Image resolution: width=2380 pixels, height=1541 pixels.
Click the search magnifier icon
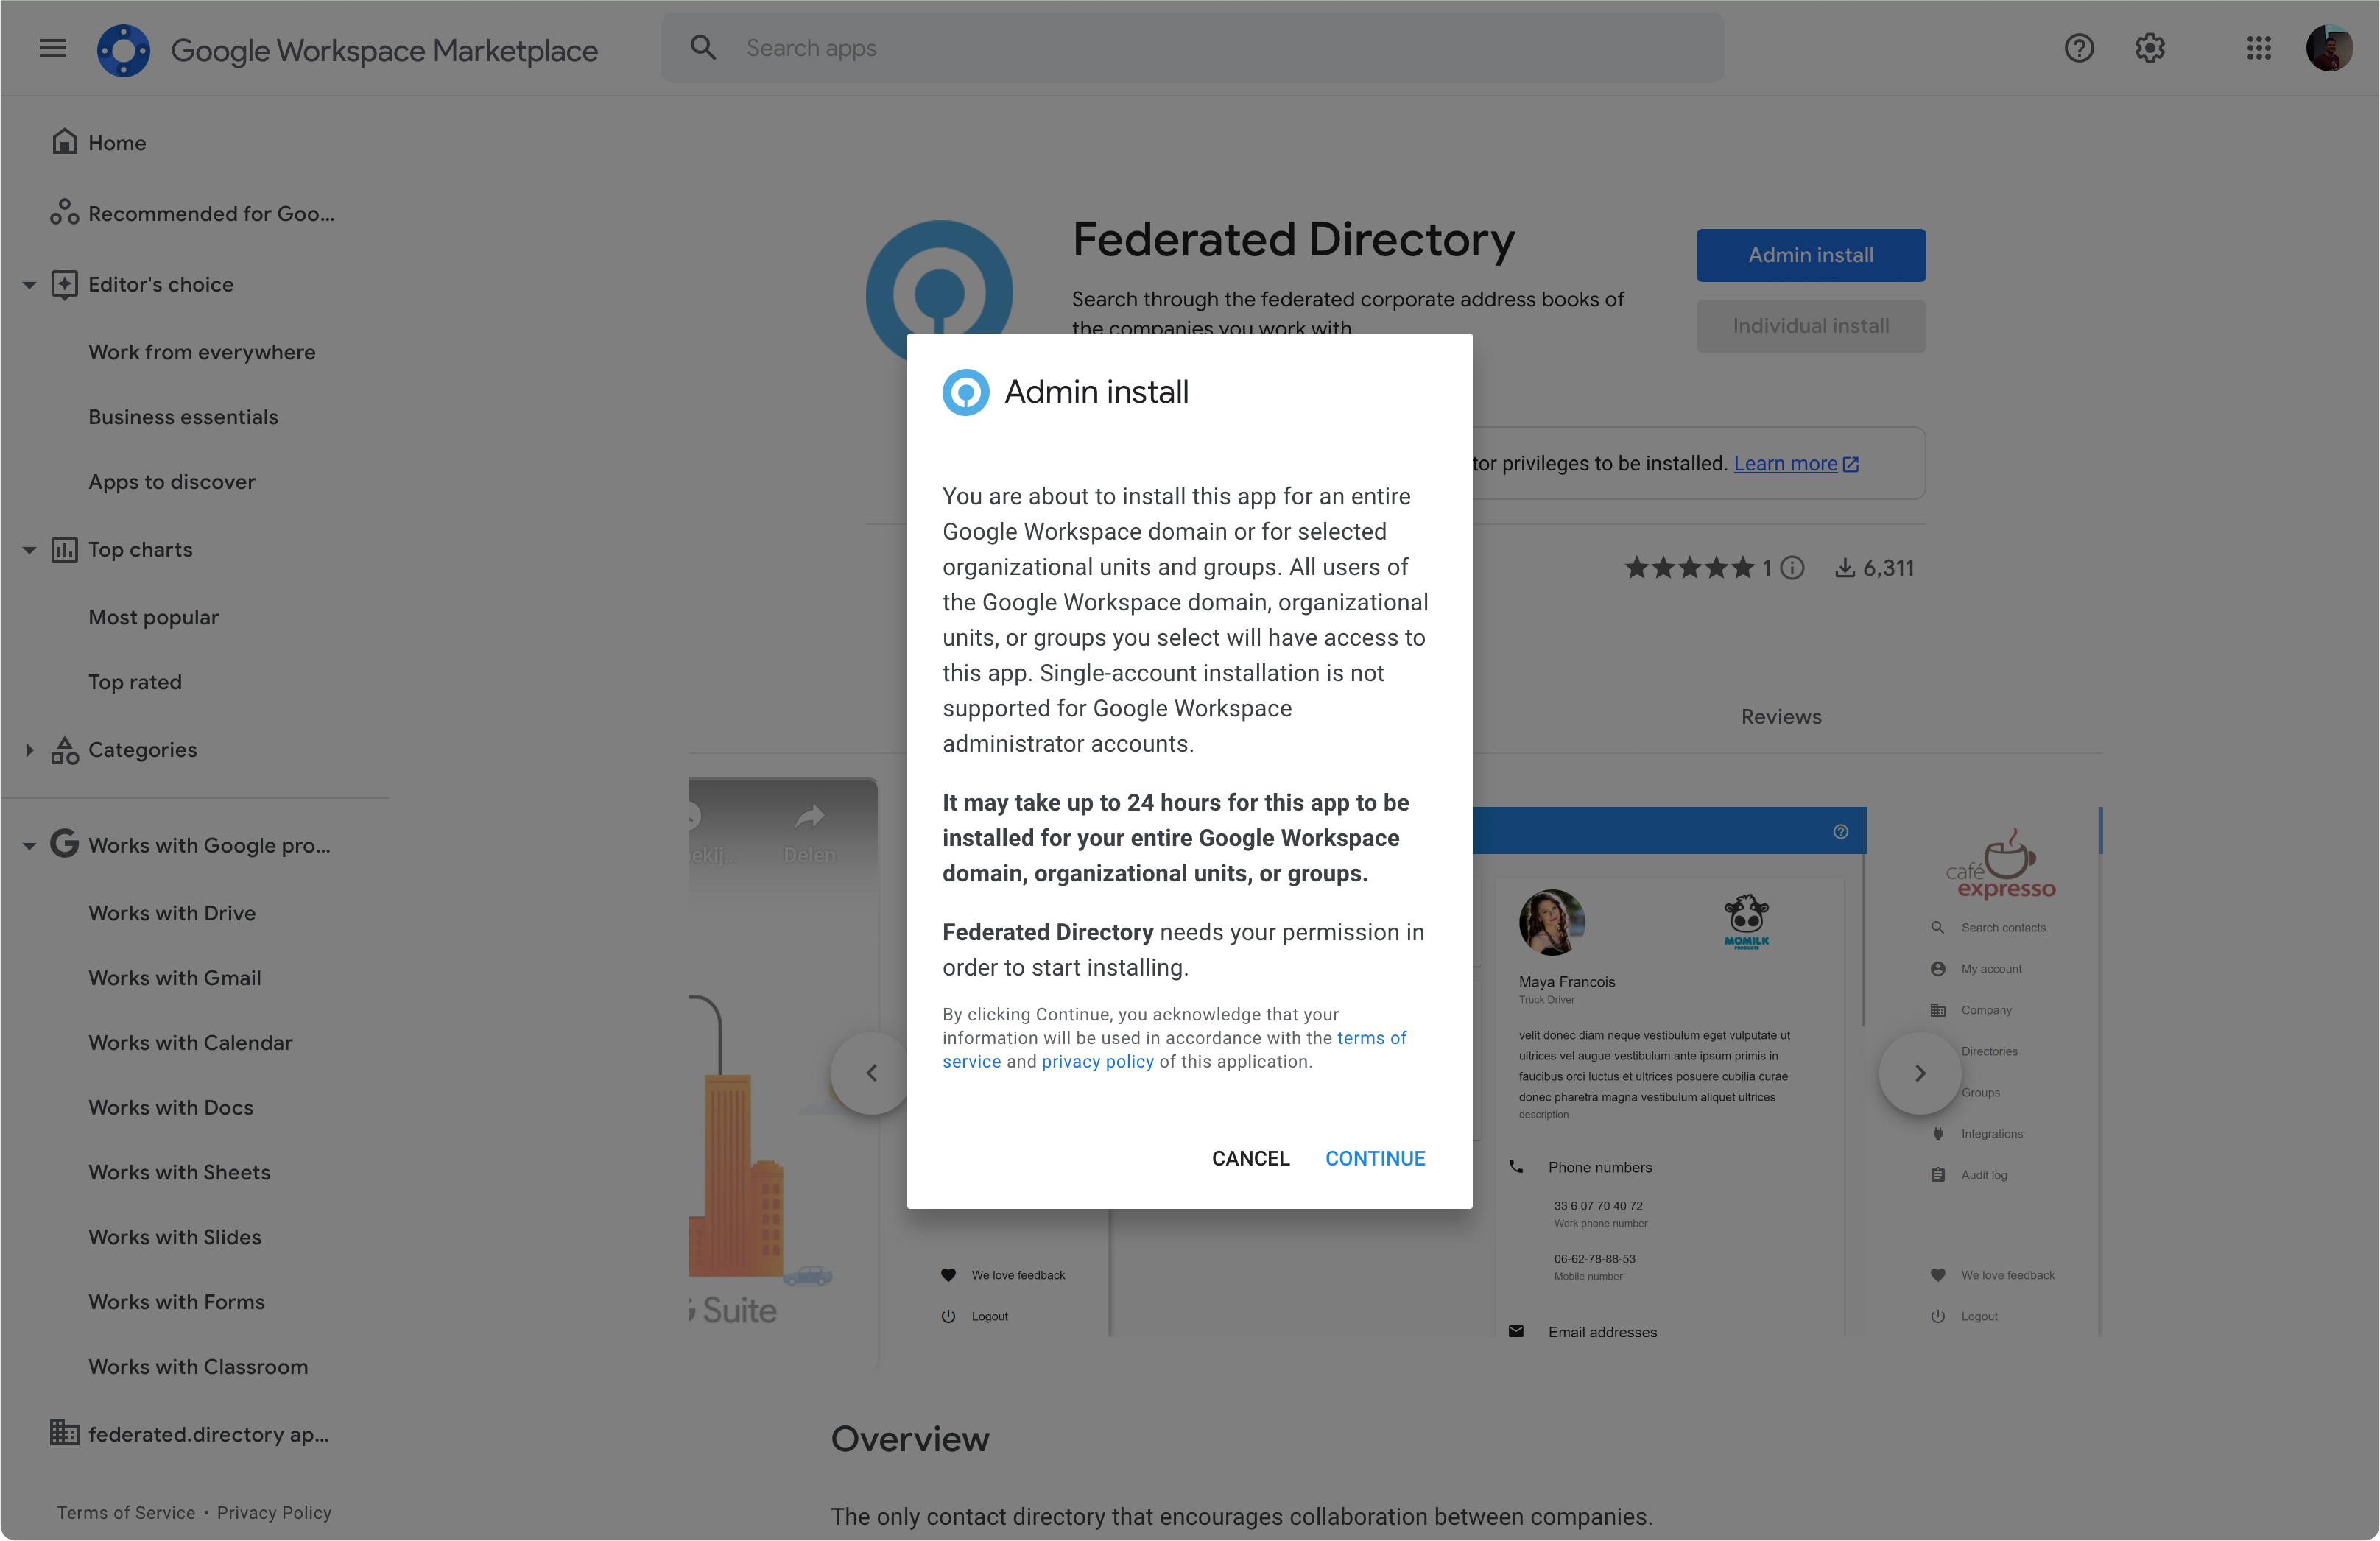coord(703,47)
